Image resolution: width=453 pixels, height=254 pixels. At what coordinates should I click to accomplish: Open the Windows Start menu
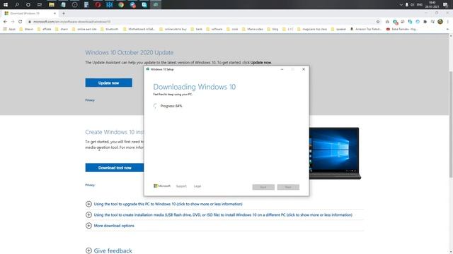6,5
